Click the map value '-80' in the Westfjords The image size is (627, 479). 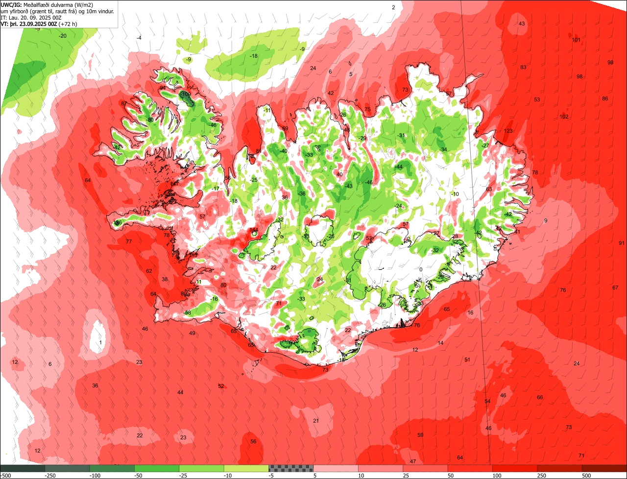150,120
